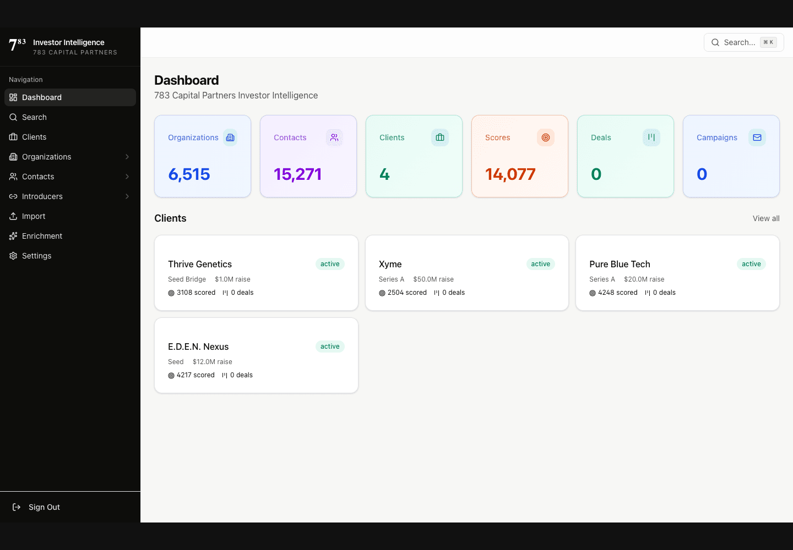Open Dashboard in the sidebar
This screenshot has width=793, height=550.
point(70,97)
